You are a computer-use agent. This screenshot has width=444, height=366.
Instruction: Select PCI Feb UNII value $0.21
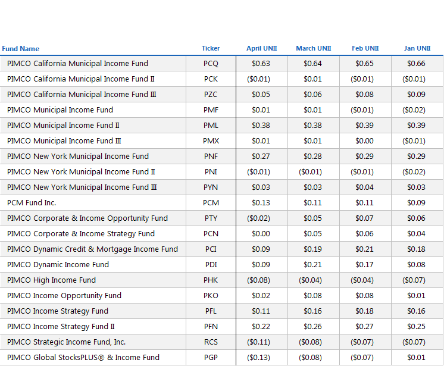pyautogui.click(x=365, y=249)
